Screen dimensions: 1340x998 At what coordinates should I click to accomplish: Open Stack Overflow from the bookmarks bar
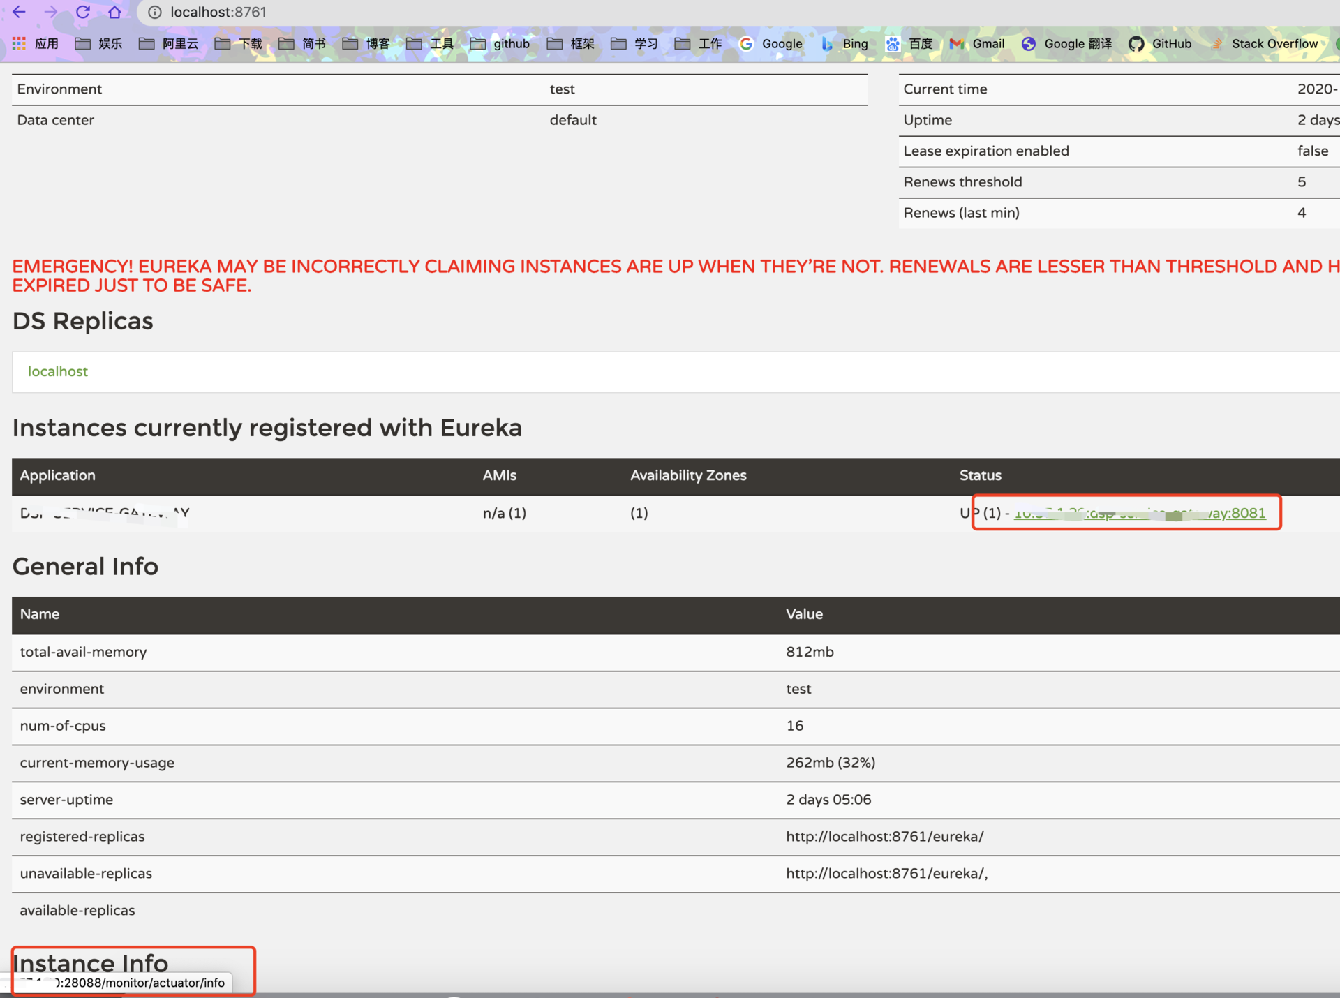point(1265,43)
